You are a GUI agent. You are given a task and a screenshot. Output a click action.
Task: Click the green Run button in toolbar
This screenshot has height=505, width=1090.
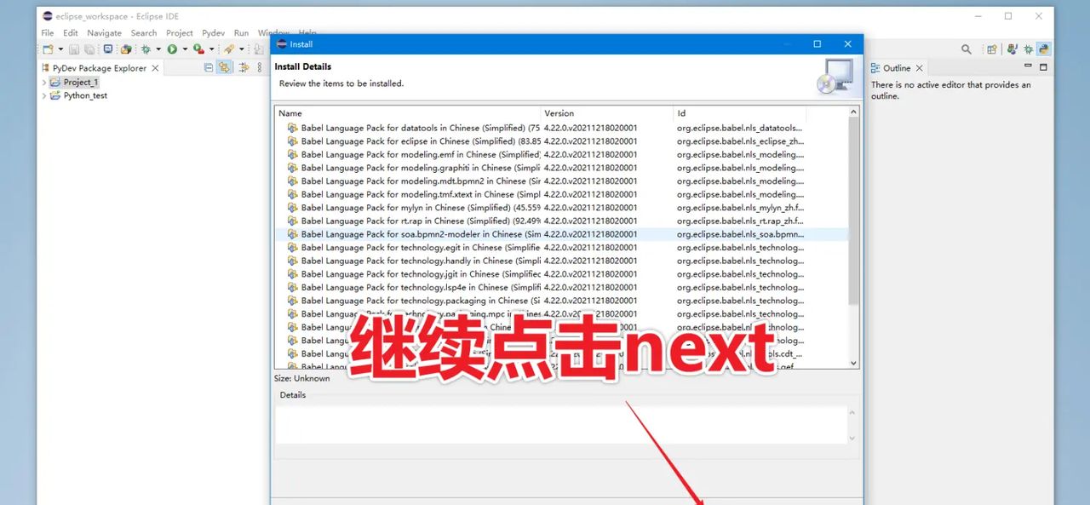click(172, 49)
